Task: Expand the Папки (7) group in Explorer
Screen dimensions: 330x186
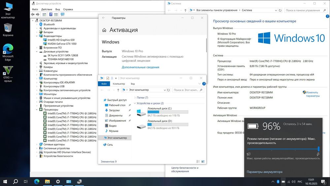Action: 135,98
